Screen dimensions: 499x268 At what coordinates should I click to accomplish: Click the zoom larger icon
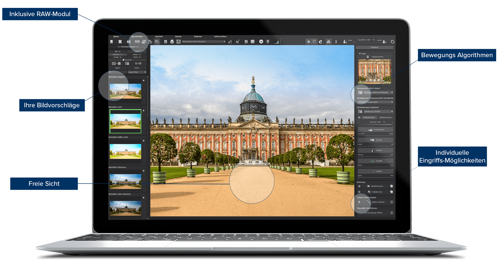click(x=384, y=42)
